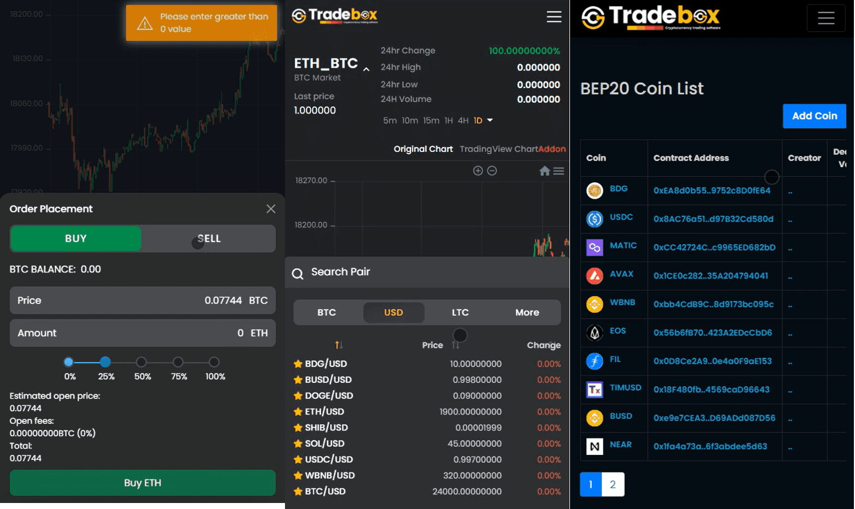Click the Search Pair field
Viewport: 855px width, 509px height.
coord(427,273)
